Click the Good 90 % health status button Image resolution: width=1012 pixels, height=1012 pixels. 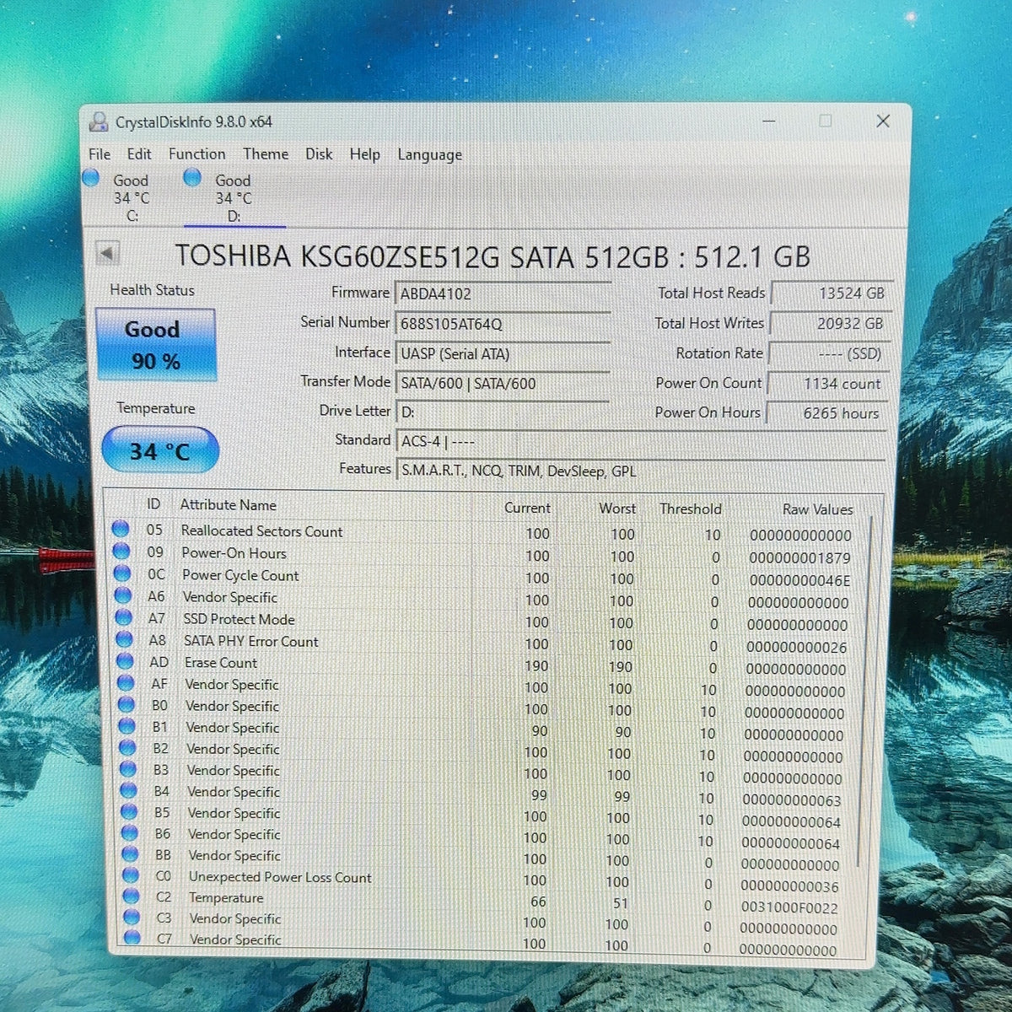coord(155,344)
